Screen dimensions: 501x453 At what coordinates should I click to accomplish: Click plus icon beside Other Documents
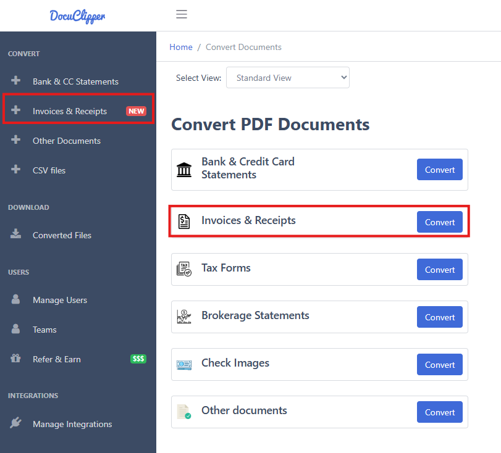(x=15, y=139)
